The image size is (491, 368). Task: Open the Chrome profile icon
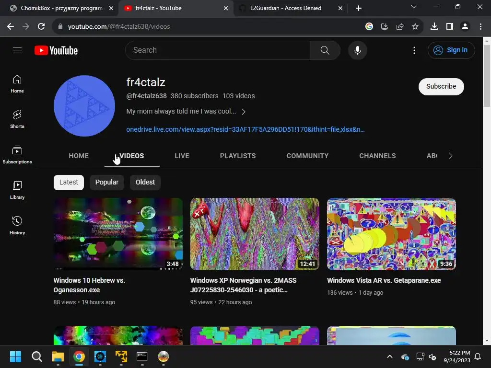coord(465,27)
